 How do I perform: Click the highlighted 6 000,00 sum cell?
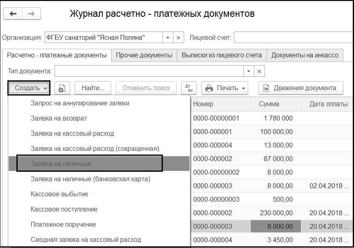276,226
